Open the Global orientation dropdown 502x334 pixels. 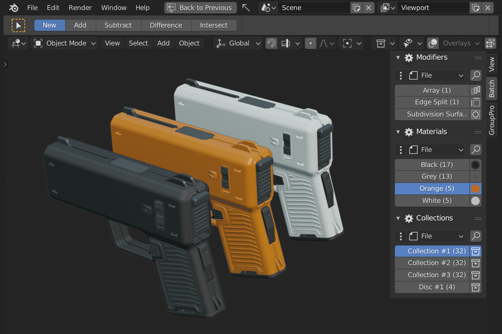click(238, 43)
